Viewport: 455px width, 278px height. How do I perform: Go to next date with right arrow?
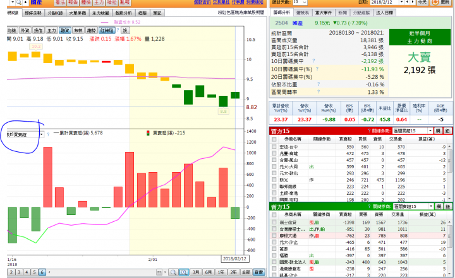click(x=412, y=3)
